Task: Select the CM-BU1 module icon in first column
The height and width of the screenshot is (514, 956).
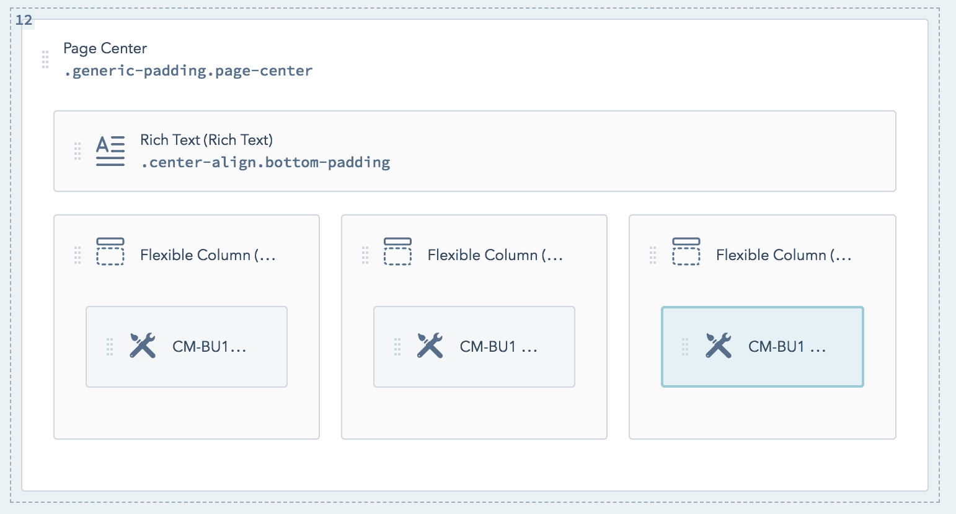Action: point(142,346)
